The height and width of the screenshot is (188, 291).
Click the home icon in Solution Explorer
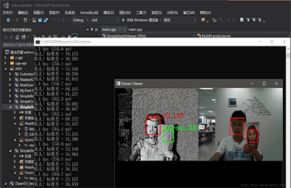[17, 37]
